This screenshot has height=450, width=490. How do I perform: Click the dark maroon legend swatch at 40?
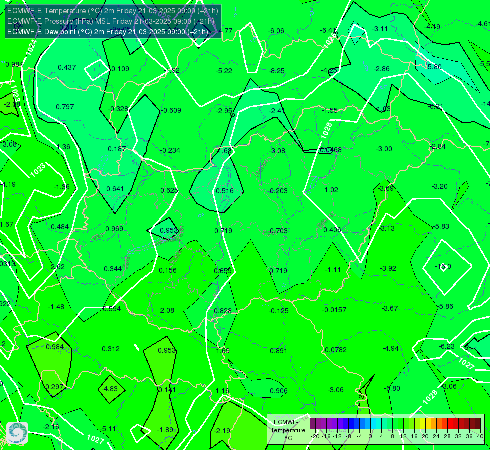click(x=478, y=424)
